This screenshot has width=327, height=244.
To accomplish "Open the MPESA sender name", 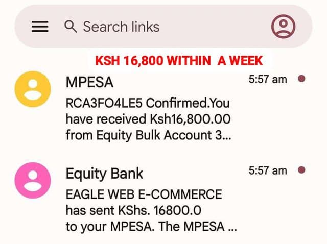I will 89,83.
